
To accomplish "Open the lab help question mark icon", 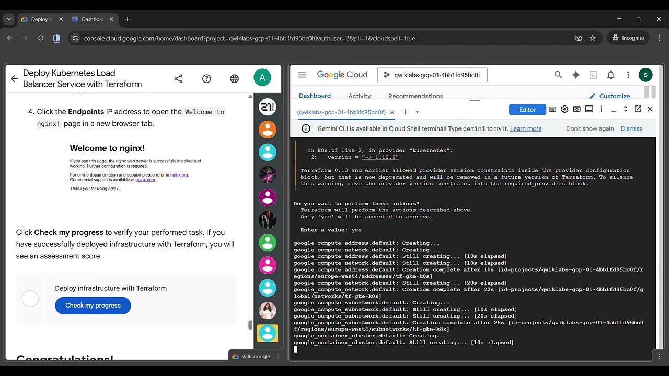I will click(x=206, y=79).
